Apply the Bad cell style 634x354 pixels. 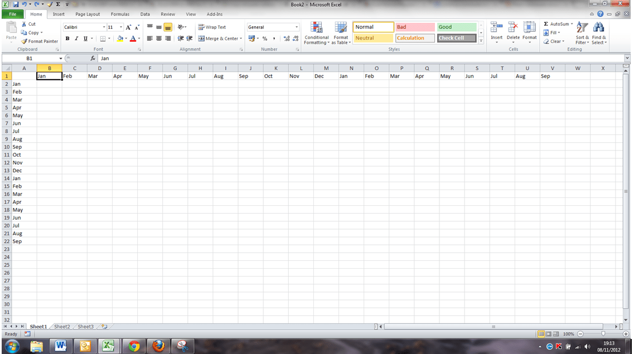pyautogui.click(x=414, y=26)
